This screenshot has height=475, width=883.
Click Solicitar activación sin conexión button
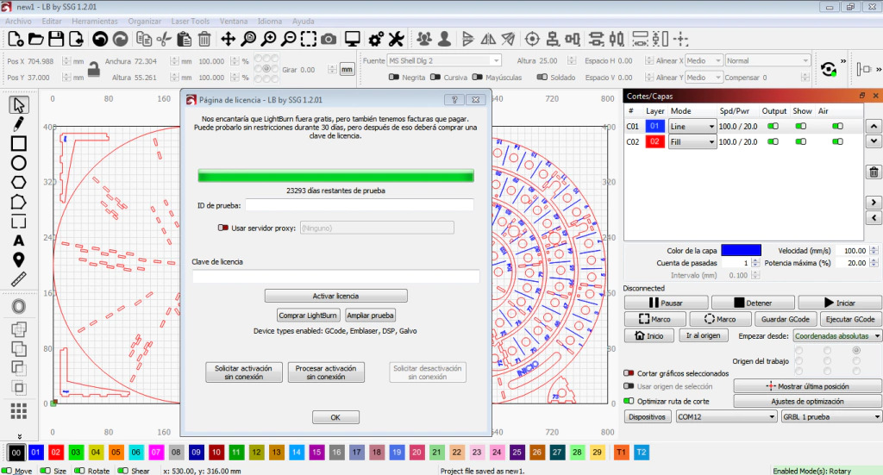pyautogui.click(x=244, y=372)
